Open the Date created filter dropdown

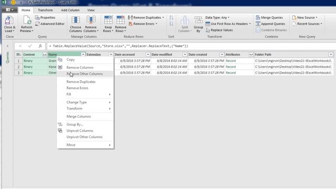pos(222,55)
